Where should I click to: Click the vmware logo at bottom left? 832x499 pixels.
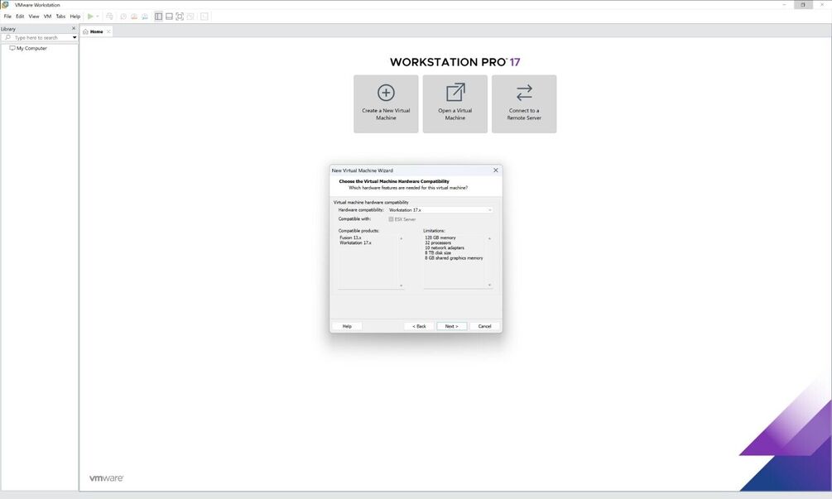[106, 477]
